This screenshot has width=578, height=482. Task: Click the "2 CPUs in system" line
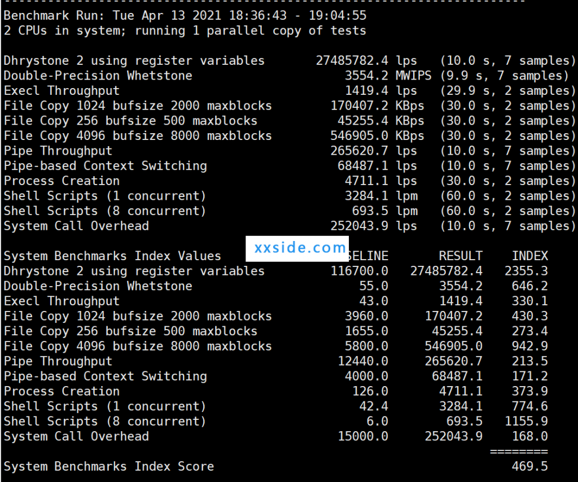185,30
